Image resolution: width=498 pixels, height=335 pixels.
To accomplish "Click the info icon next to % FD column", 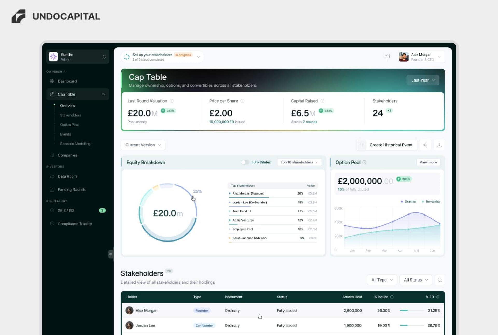I will 438,297.
